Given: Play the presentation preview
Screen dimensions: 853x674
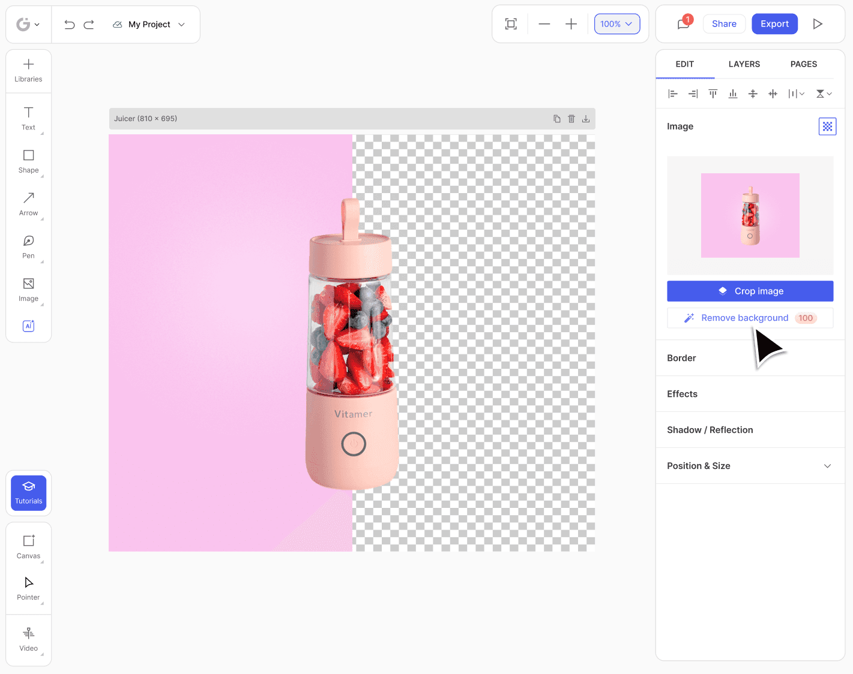Looking at the screenshot, I should [818, 24].
